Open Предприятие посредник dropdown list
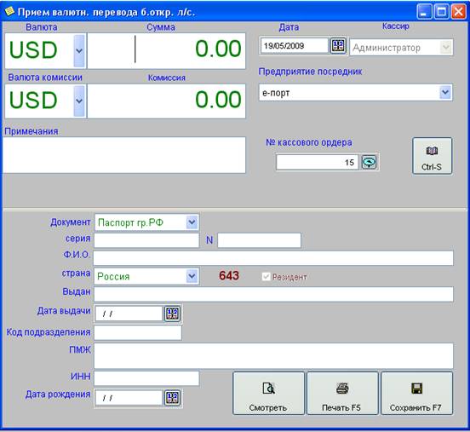 click(445, 92)
